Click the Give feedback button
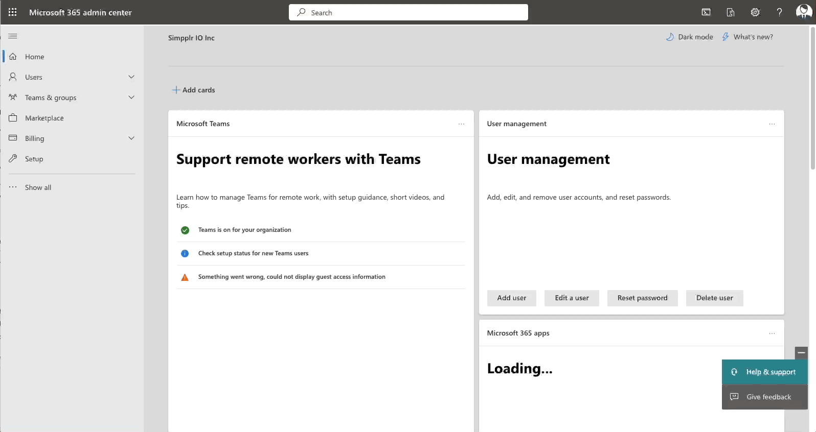 coord(765,397)
